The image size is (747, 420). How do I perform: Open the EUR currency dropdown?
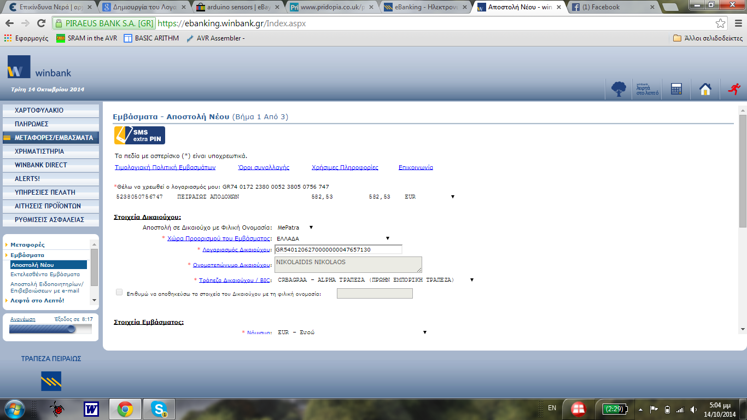pyautogui.click(x=424, y=332)
